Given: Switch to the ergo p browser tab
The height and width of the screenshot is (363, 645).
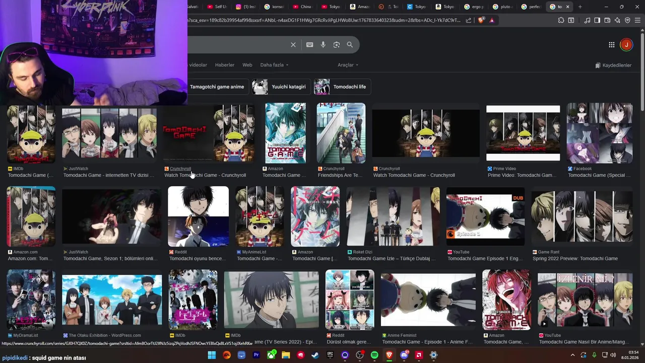Looking at the screenshot, I should [473, 7].
